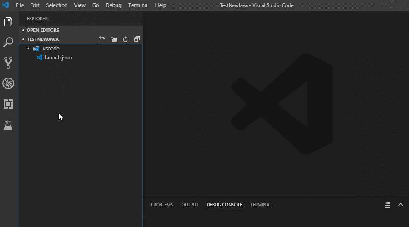Collapse the TESTNEWJAVA section arrow

(x=23, y=39)
